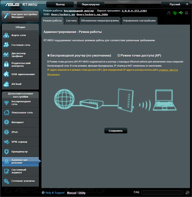
Task: Open Локальная сеть menu label
Action: [22, 113]
